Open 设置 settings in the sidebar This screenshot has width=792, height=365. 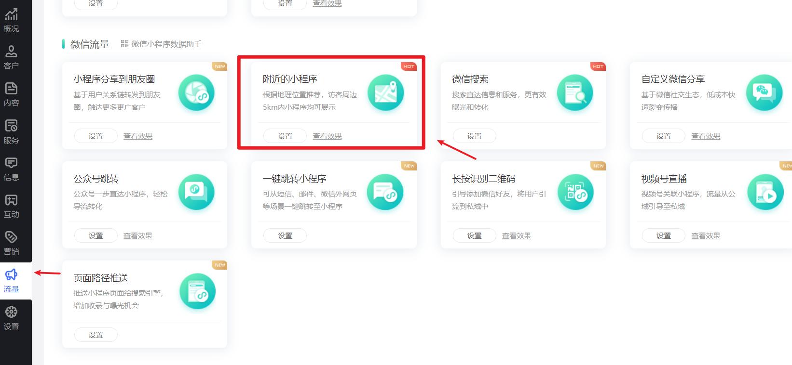[11, 318]
